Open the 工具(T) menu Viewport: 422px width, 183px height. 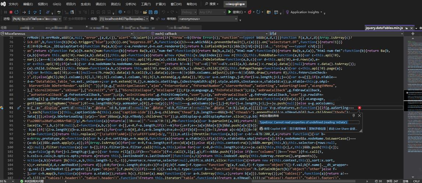(x=146, y=4)
